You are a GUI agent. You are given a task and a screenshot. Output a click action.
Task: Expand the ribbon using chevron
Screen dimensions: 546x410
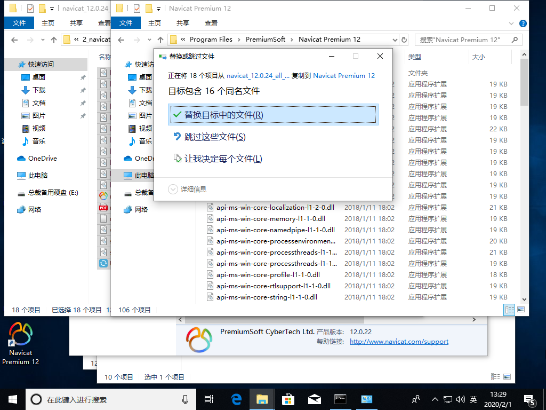(511, 23)
